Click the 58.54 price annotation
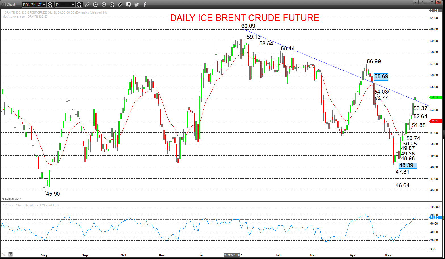 tap(266, 43)
